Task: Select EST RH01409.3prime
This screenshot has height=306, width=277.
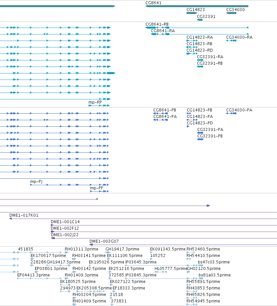Action: (x=81, y=275)
